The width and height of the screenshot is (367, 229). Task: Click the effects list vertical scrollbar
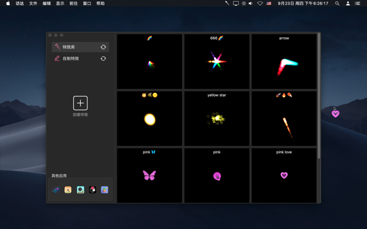(x=319, y=96)
